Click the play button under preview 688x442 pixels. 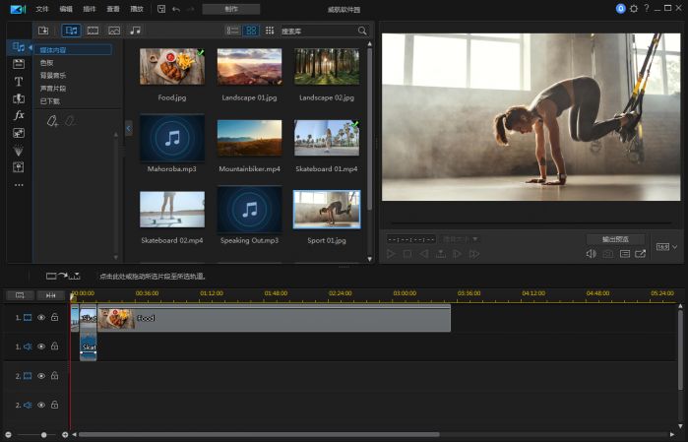[x=391, y=254]
